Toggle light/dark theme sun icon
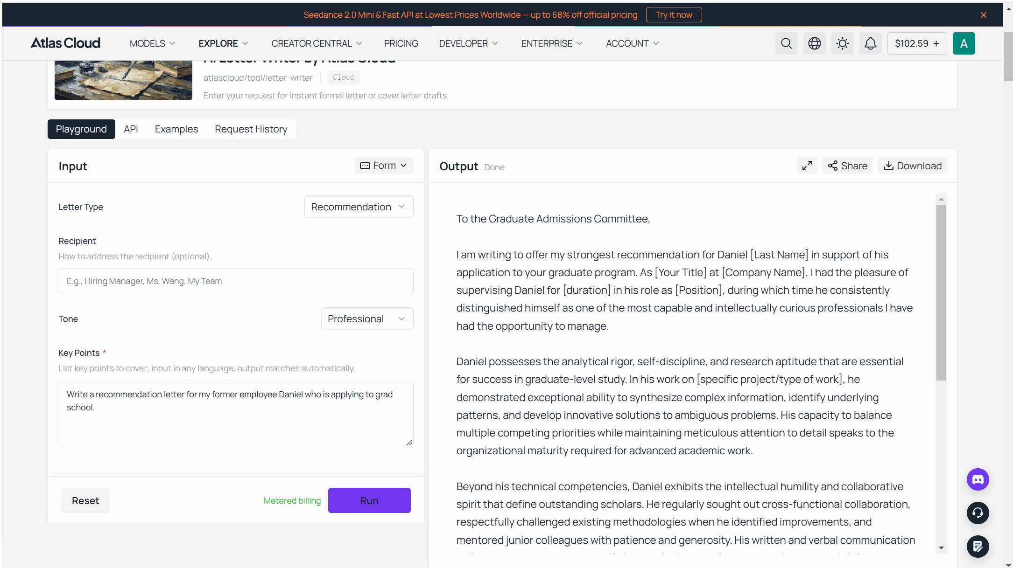This screenshot has height=568, width=1013. (x=842, y=43)
